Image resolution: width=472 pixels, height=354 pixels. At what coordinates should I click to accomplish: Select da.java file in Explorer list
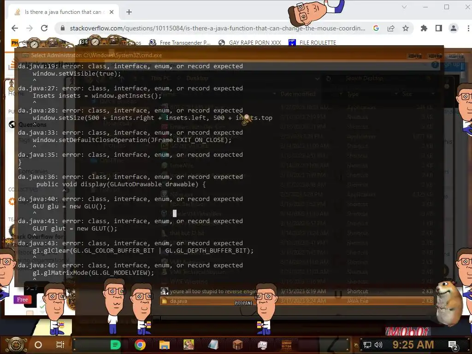[296, 301]
